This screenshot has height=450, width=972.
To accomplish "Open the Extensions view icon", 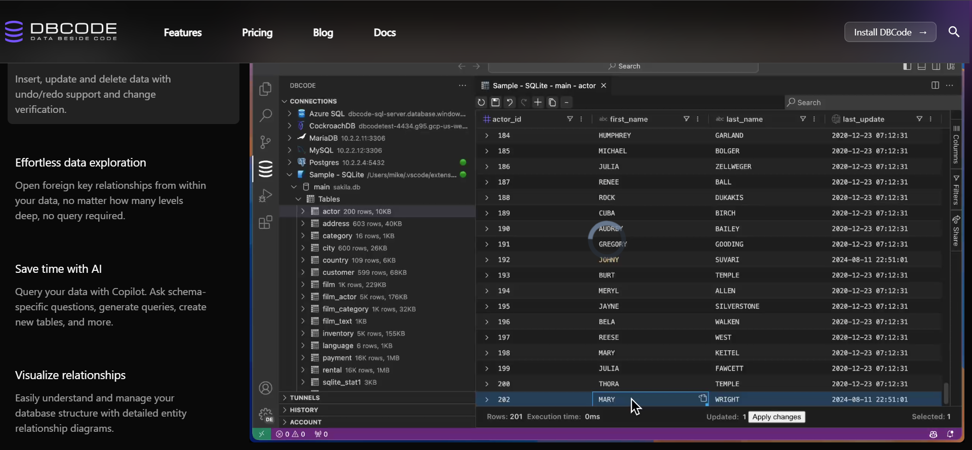I will click(x=265, y=222).
